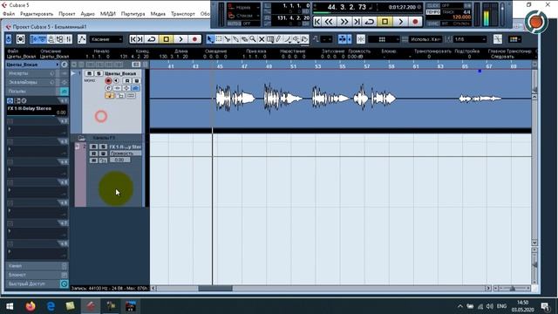Select the Split scissors tool

228,39
